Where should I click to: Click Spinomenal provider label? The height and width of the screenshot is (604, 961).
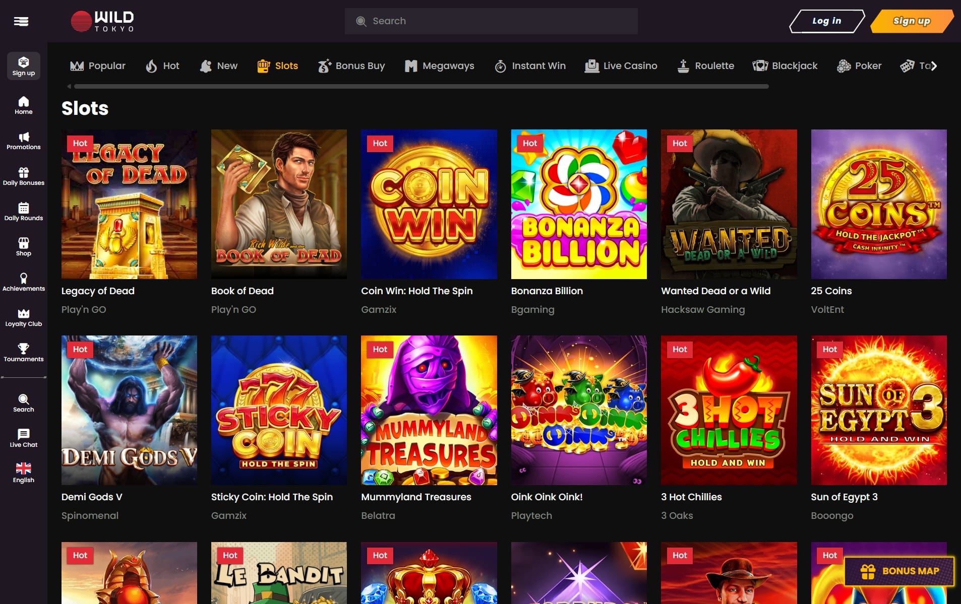coord(90,515)
